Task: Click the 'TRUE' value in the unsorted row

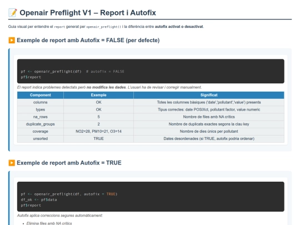Action: 98,139
